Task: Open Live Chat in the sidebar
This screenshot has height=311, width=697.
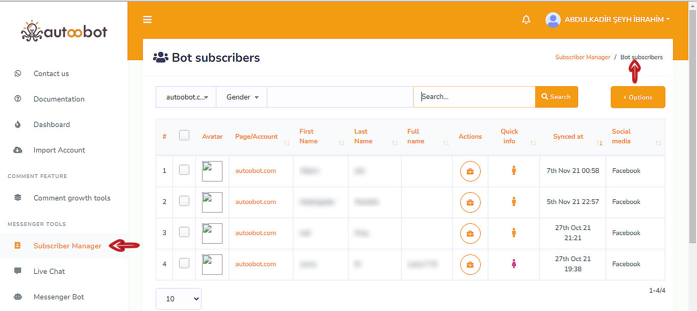Action: point(49,271)
